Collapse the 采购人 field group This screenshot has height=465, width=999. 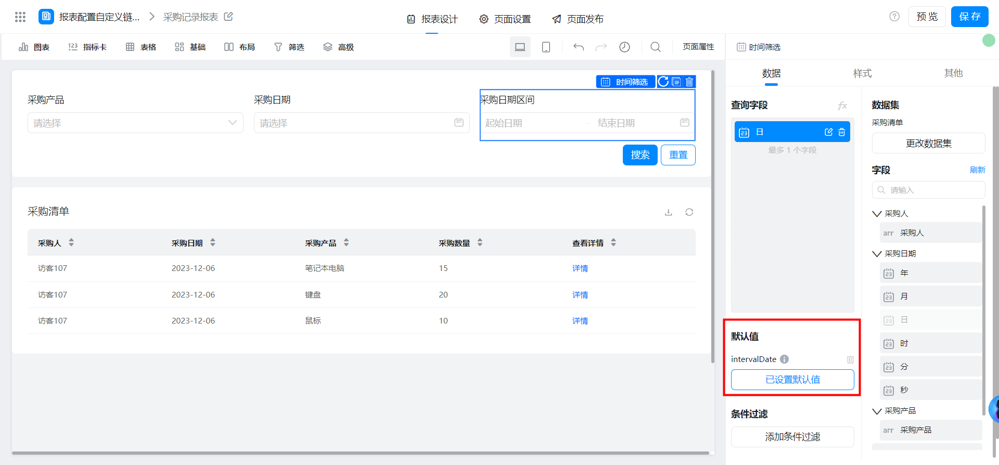coord(877,214)
